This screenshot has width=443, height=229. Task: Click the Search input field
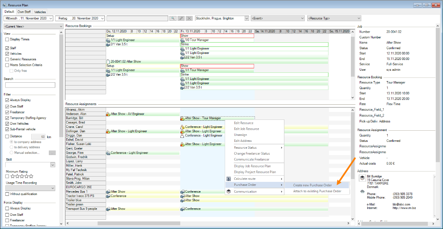[30, 85]
